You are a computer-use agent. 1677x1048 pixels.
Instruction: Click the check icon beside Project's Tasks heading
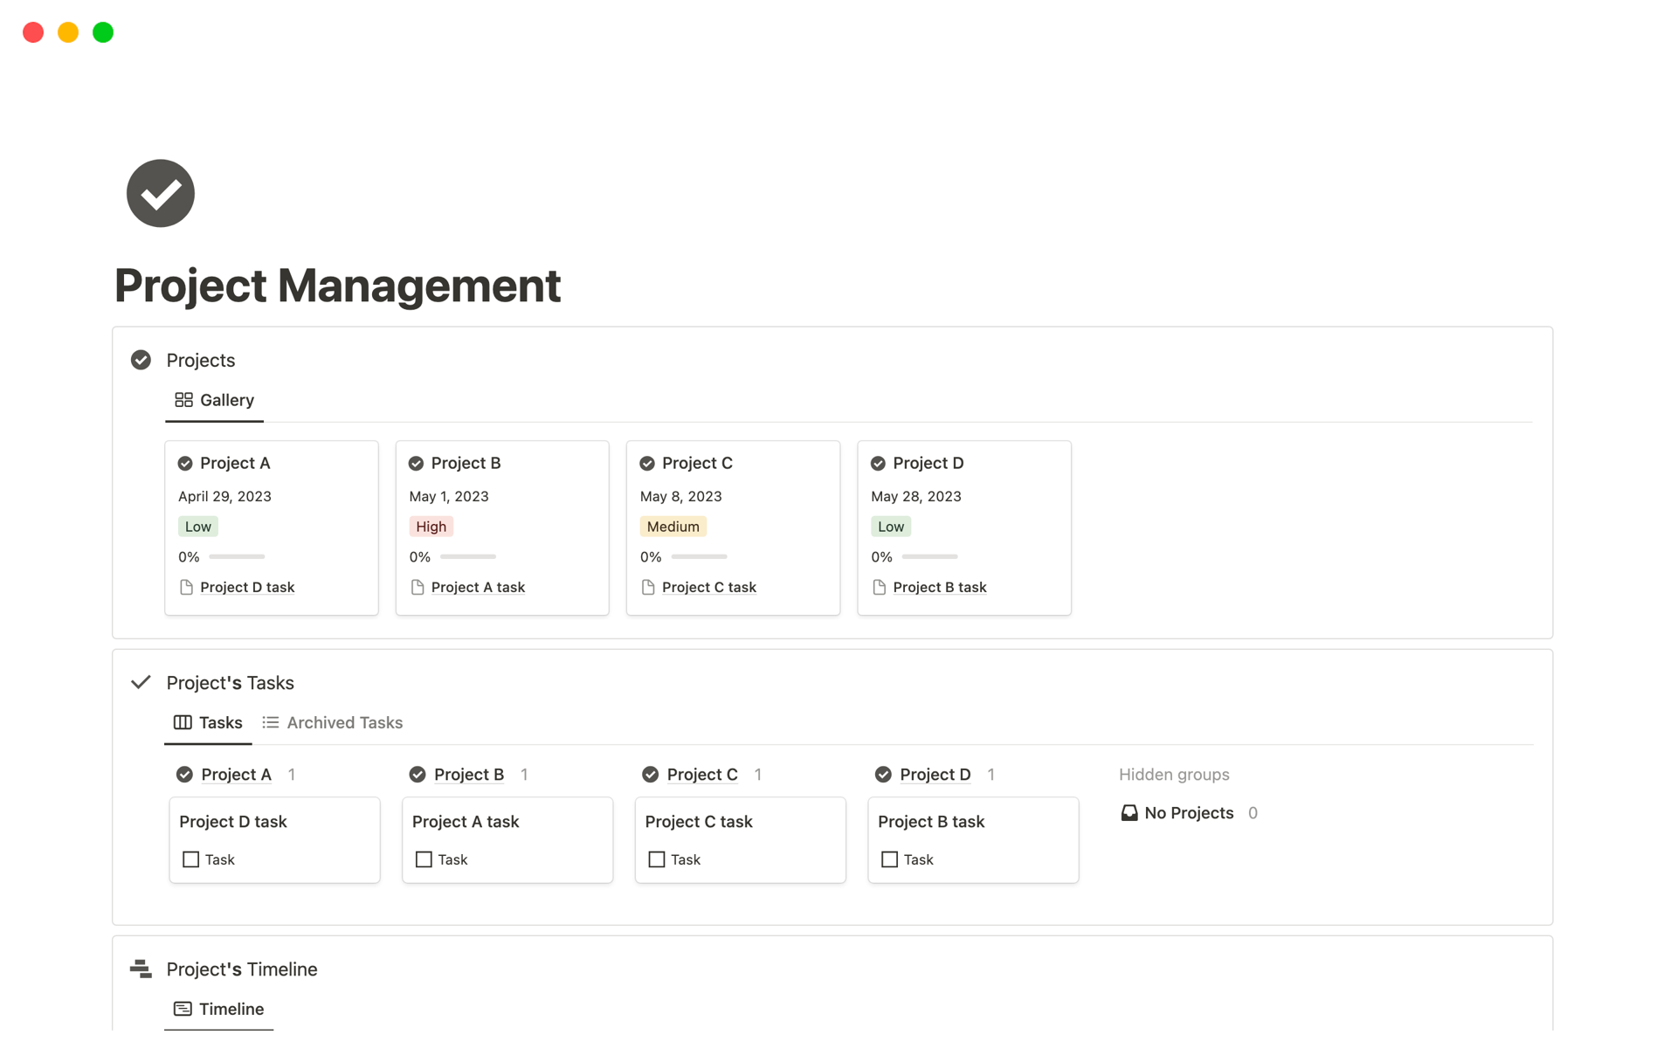coord(141,682)
